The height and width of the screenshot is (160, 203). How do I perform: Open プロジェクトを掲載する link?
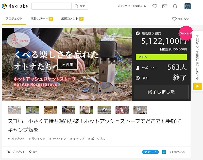tap(131, 6)
